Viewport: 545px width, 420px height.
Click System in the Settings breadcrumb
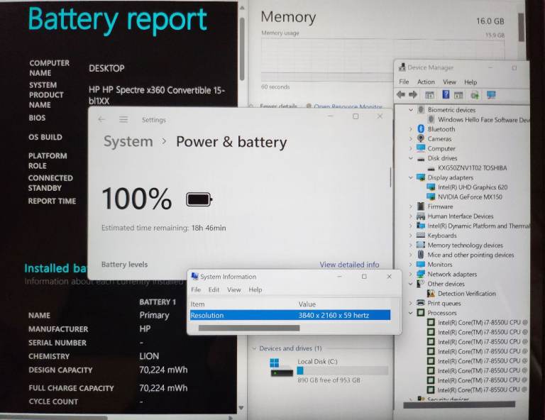pyautogui.click(x=128, y=142)
